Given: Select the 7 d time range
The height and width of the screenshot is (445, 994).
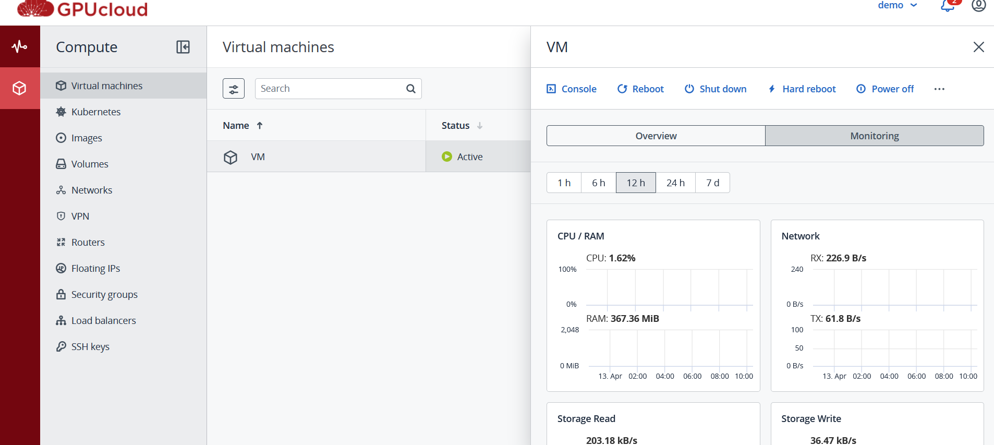Looking at the screenshot, I should pos(712,183).
